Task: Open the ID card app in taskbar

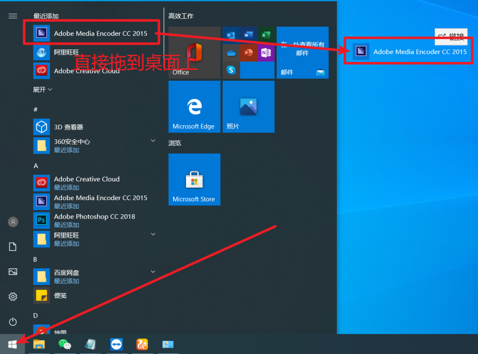Action: click(168, 344)
